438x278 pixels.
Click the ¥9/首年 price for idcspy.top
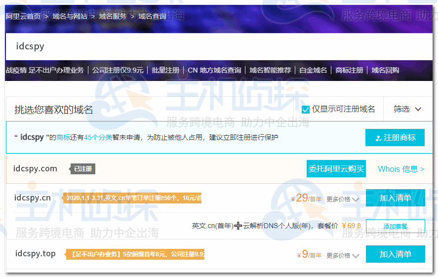coord(309,254)
